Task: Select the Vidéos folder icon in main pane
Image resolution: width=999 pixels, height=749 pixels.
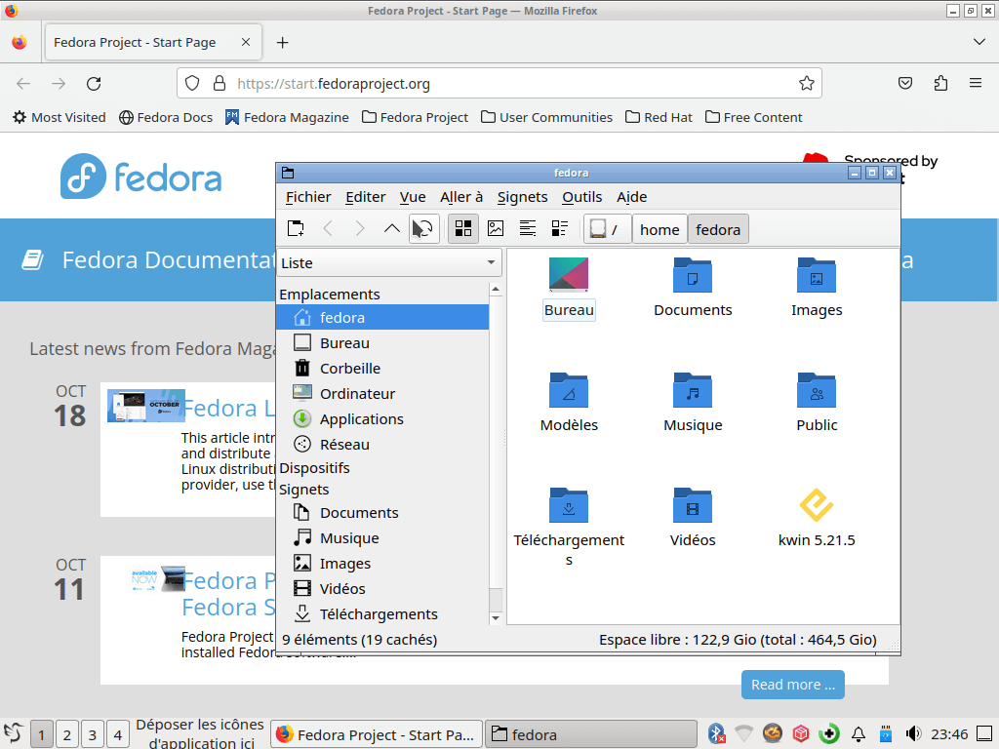Action: [693, 506]
